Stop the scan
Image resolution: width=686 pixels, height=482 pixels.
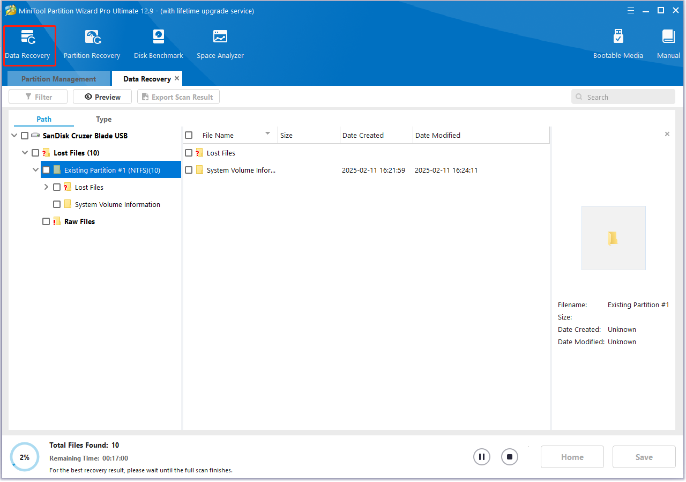point(510,457)
